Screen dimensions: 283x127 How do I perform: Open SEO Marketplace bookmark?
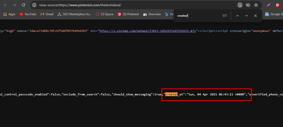[x=74, y=14]
